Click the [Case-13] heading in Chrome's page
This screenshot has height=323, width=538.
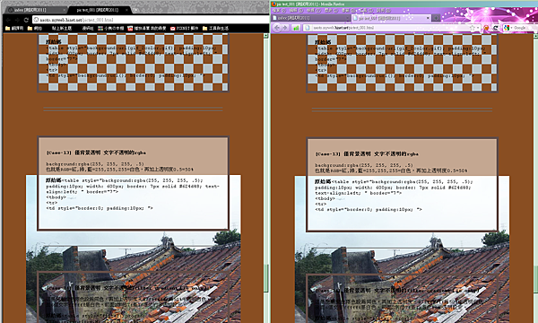pos(96,153)
